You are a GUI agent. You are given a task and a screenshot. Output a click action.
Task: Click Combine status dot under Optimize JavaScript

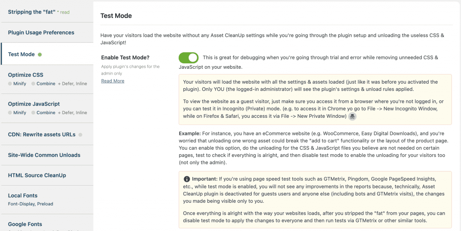coord(33,113)
